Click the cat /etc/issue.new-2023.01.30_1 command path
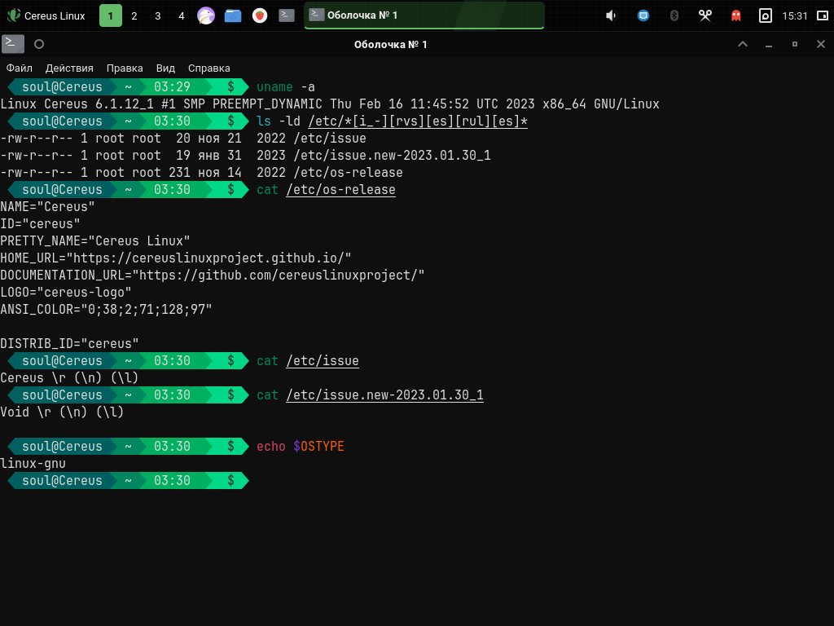The height and width of the screenshot is (626, 834). coord(384,395)
